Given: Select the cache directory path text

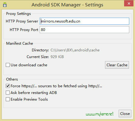Looking at the screenshot, I should click(x=75, y=50).
